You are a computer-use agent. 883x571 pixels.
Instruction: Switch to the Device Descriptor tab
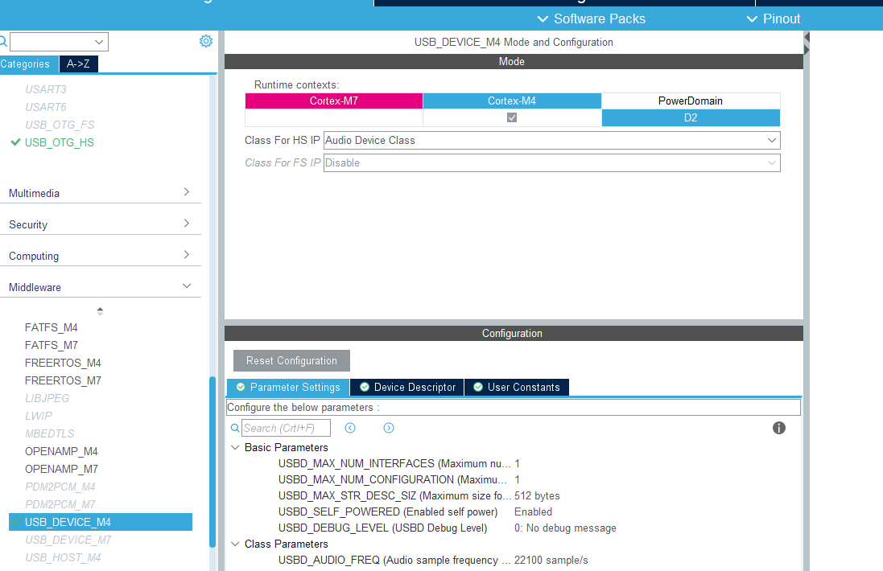[407, 387]
